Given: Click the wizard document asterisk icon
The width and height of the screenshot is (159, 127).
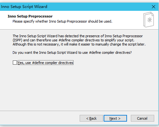Looking at the screenshot, I should tap(148, 19).
